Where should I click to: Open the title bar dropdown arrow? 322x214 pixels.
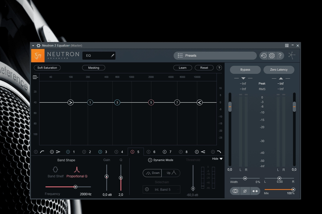click(x=33, y=46)
